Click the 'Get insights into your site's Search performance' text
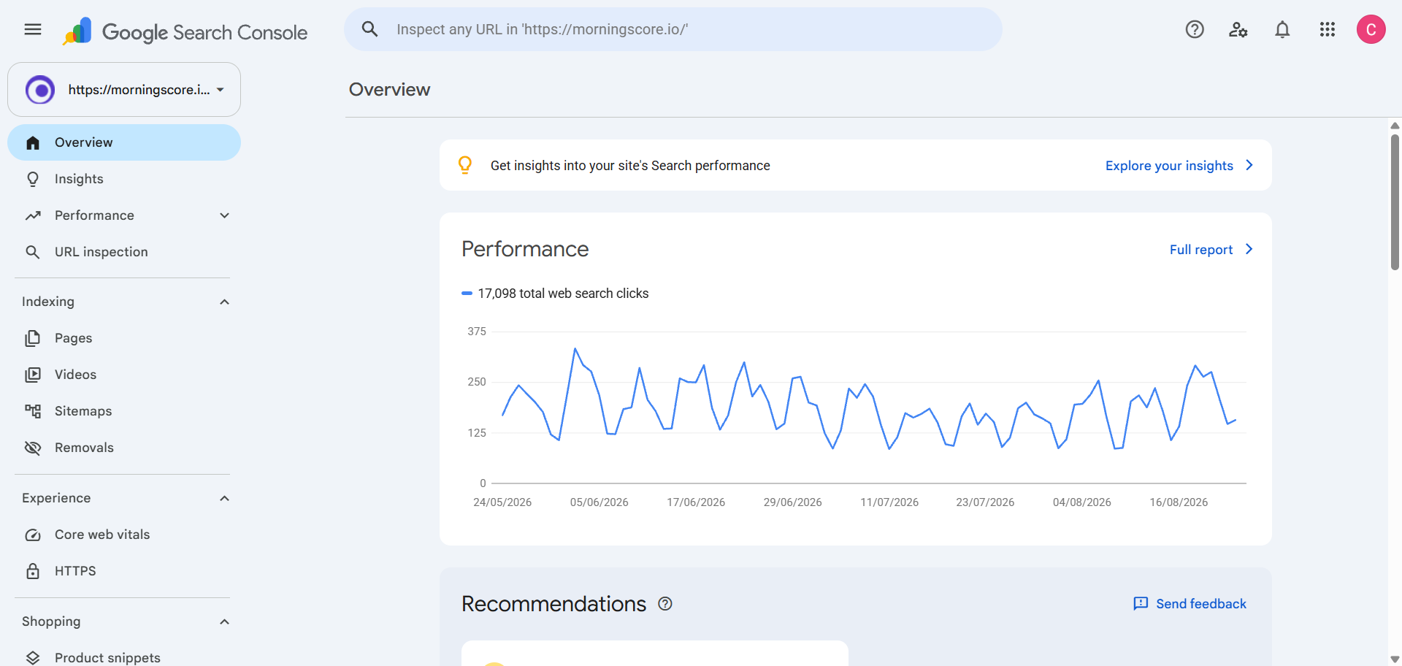 [x=630, y=166]
